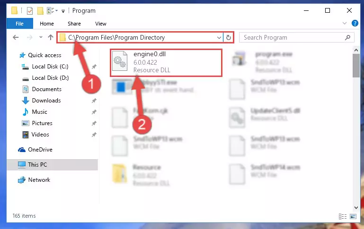Open the File ribbon tab
Image resolution: width=364 pixels, height=229 pixels.
pyautogui.click(x=20, y=24)
